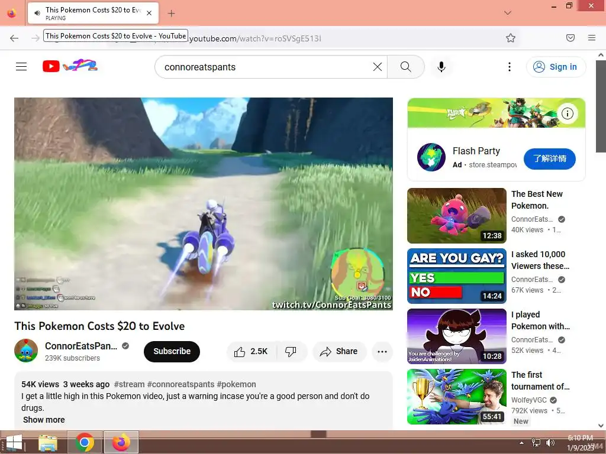Expand description with Show more
The image size is (606, 454).
pos(44,420)
